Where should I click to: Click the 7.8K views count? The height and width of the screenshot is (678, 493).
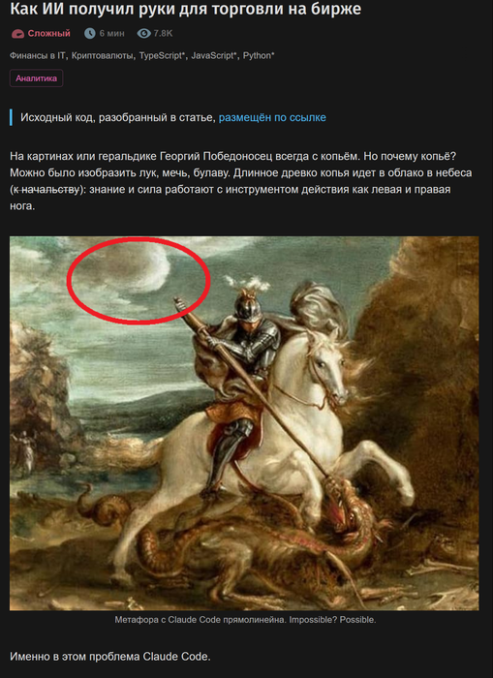coord(163,33)
